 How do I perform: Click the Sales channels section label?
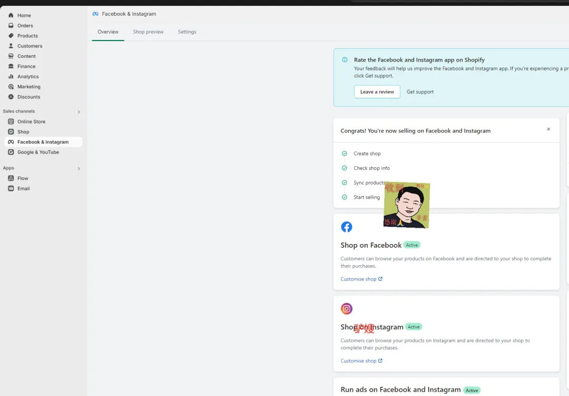[x=19, y=111]
